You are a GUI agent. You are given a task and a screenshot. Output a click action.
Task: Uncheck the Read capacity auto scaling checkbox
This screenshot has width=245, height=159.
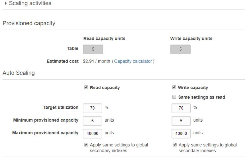[86, 87]
